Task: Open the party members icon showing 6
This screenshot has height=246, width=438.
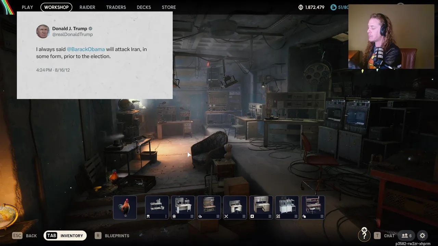Action: coord(407,235)
